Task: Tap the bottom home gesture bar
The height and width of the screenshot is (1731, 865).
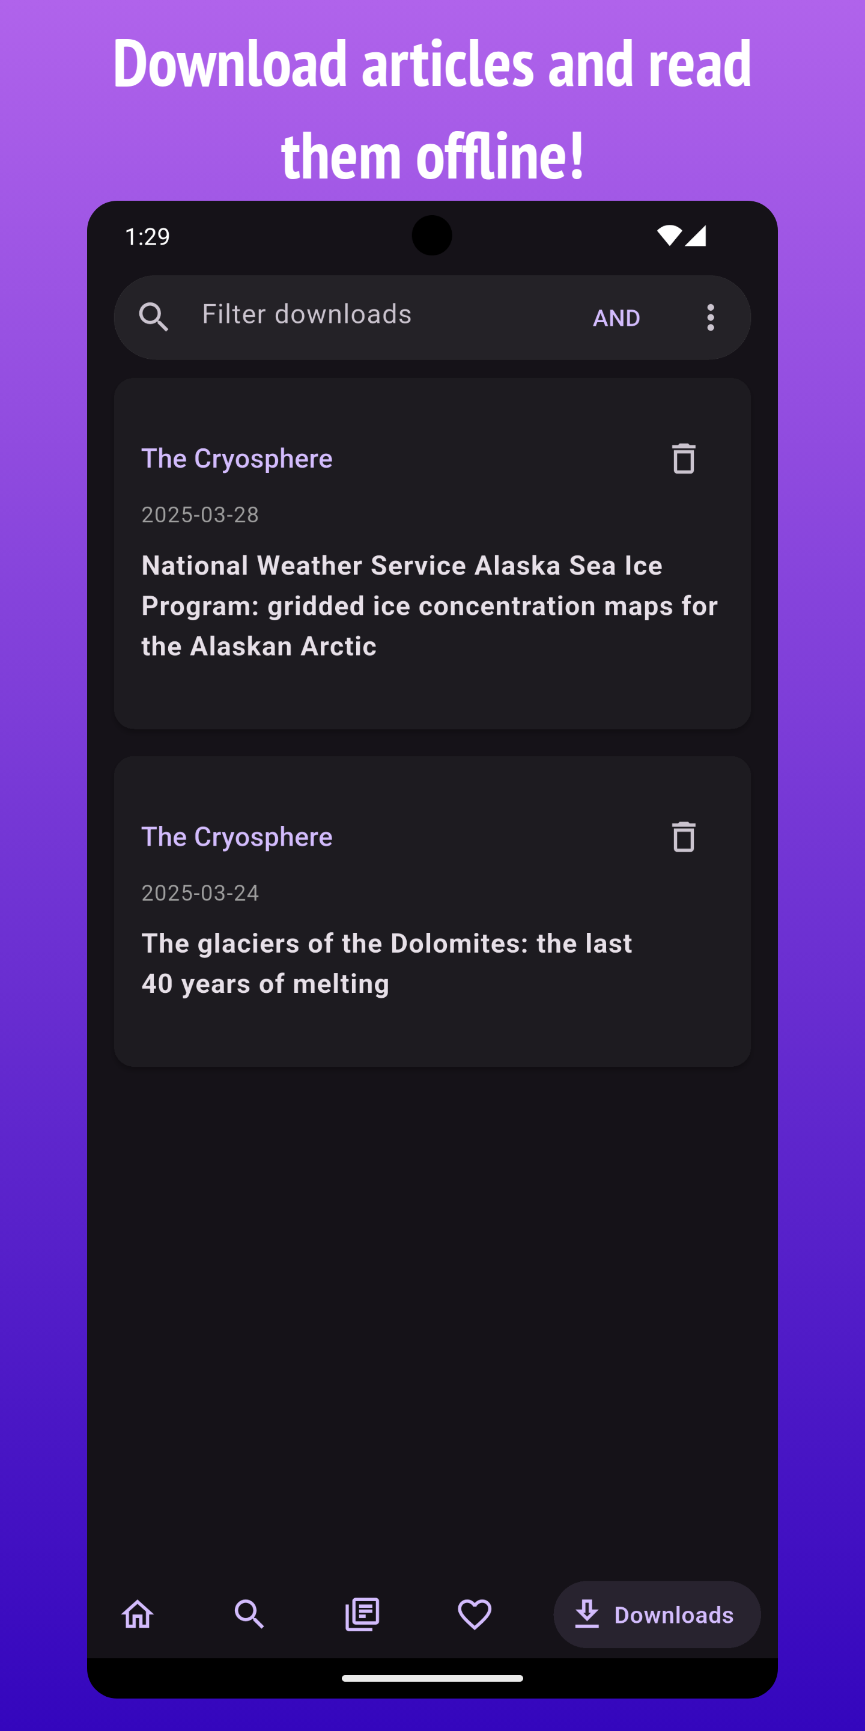Action: pyautogui.click(x=432, y=1678)
